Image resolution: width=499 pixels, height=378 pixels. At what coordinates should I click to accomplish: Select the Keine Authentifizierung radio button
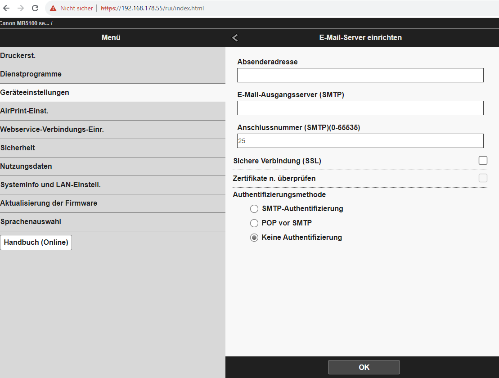[254, 238]
